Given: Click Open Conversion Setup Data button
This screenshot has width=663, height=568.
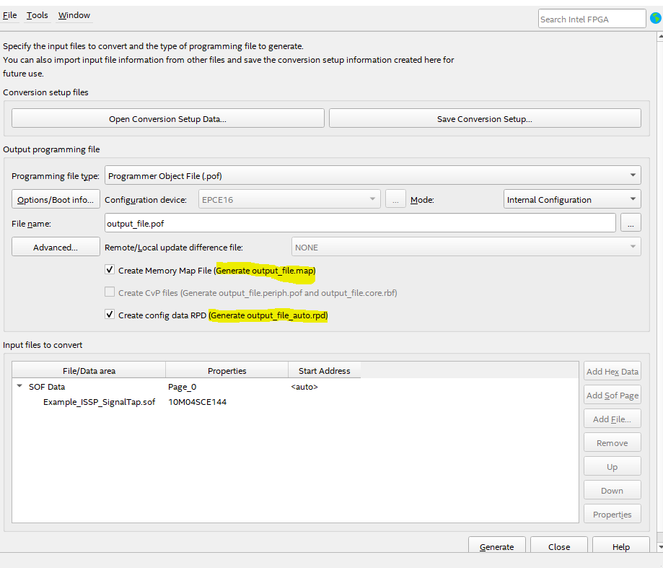Looking at the screenshot, I should pyautogui.click(x=168, y=118).
